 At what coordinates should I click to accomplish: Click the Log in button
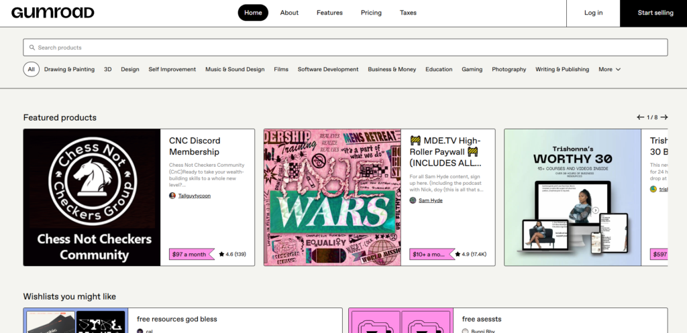(x=593, y=13)
